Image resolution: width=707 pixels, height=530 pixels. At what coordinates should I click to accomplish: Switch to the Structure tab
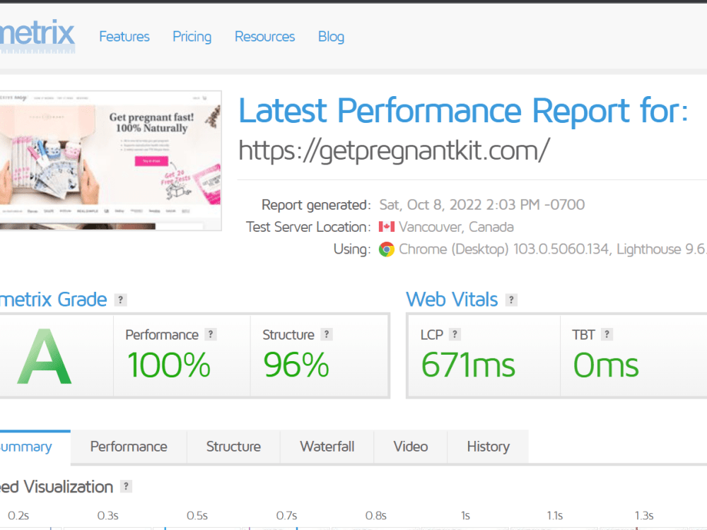coord(233,447)
